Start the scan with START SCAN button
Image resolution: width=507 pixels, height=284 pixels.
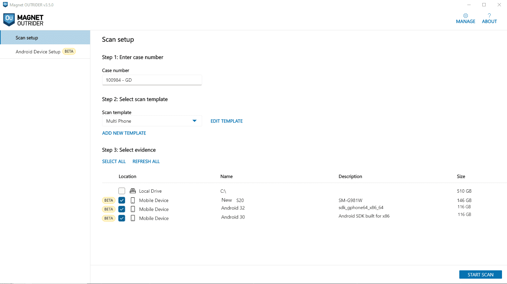coord(480,275)
